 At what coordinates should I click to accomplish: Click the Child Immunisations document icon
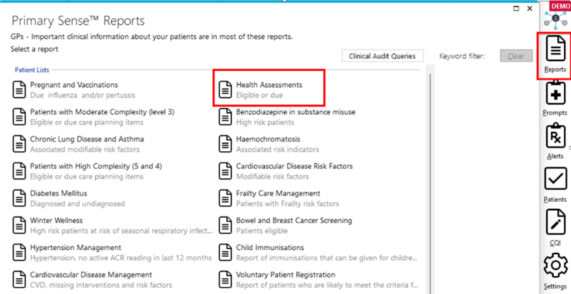[225, 252]
